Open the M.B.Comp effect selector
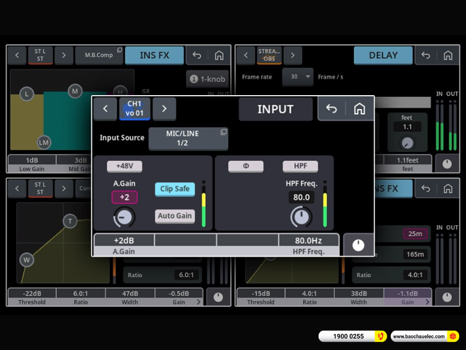The image size is (466, 350). click(x=99, y=55)
